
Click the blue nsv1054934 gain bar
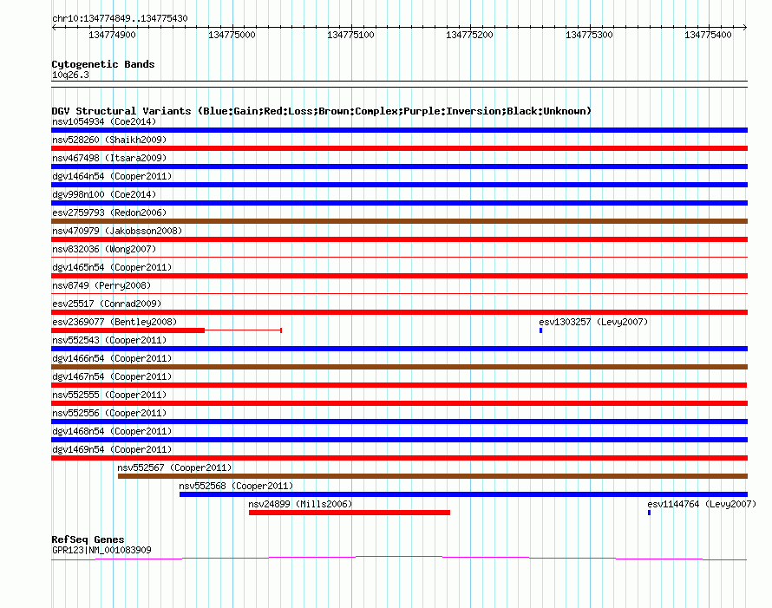[x=399, y=130]
